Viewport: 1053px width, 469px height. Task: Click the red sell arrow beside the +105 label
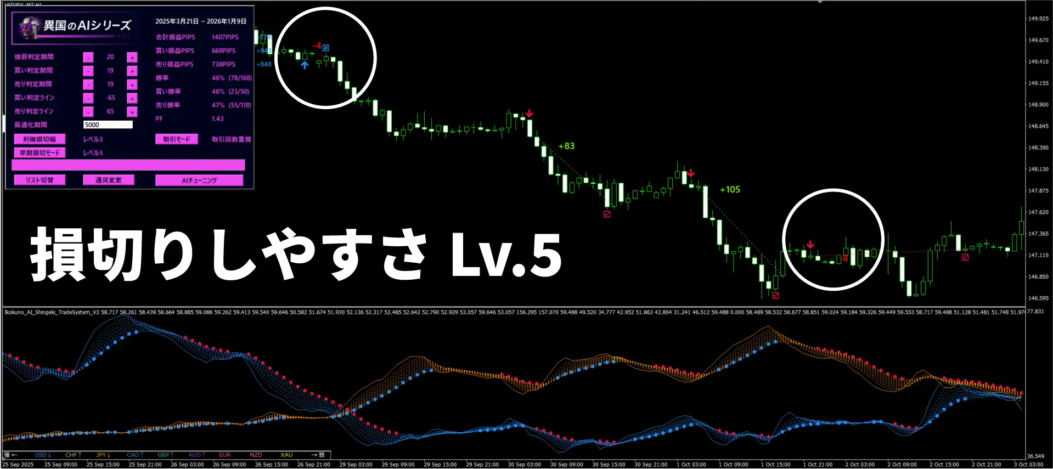tap(691, 173)
